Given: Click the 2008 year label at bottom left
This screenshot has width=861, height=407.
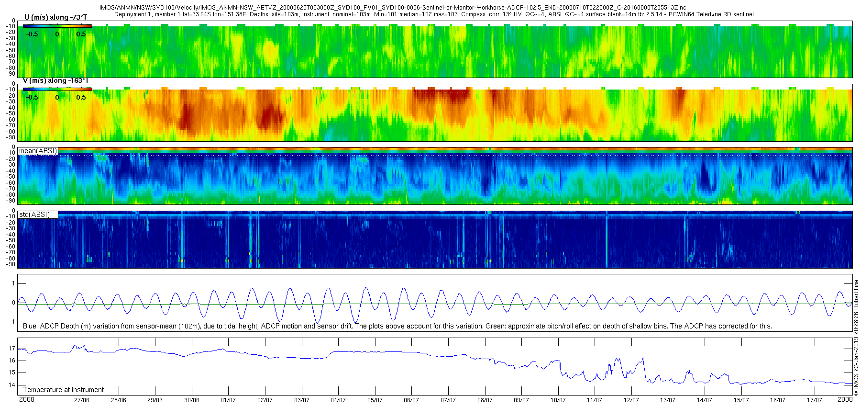Looking at the screenshot, I should click(27, 399).
